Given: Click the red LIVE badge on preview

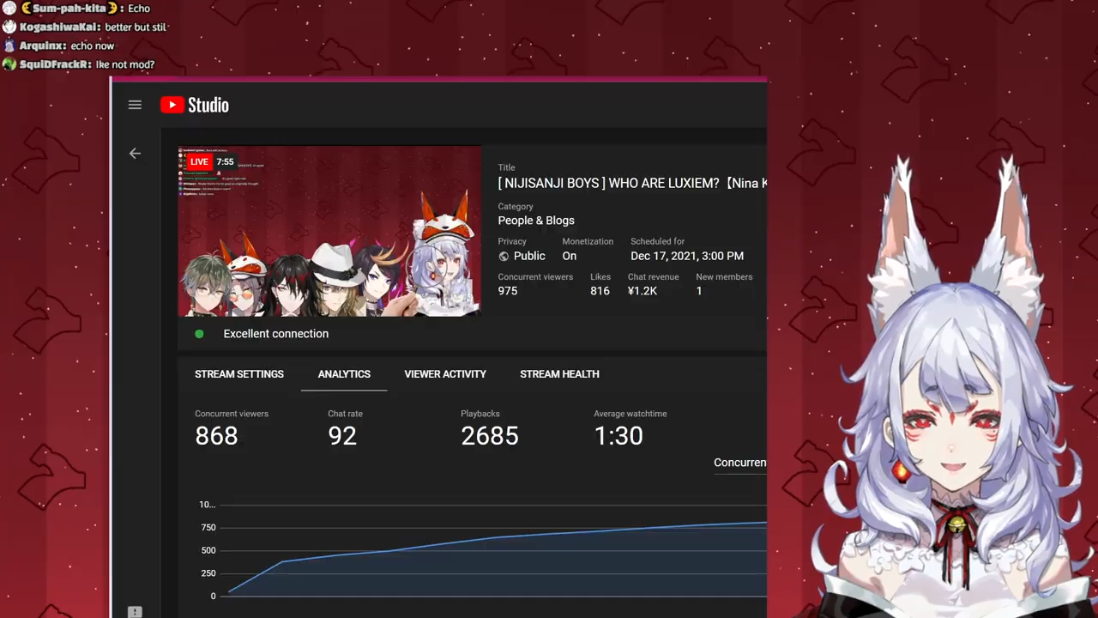Looking at the screenshot, I should point(199,161).
